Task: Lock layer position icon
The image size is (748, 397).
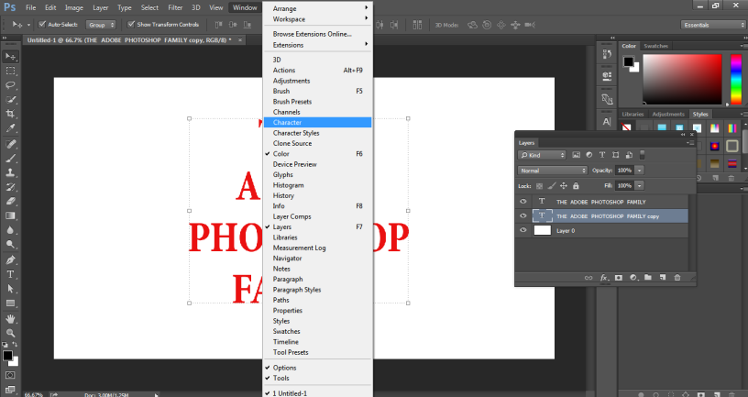Action: (x=564, y=185)
